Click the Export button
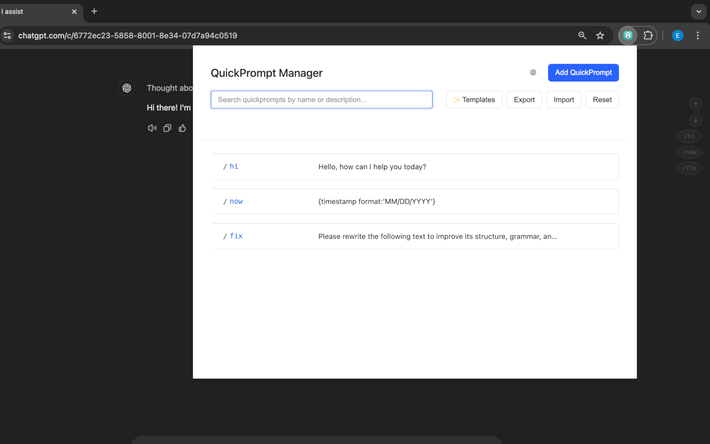The image size is (710, 444). point(524,100)
